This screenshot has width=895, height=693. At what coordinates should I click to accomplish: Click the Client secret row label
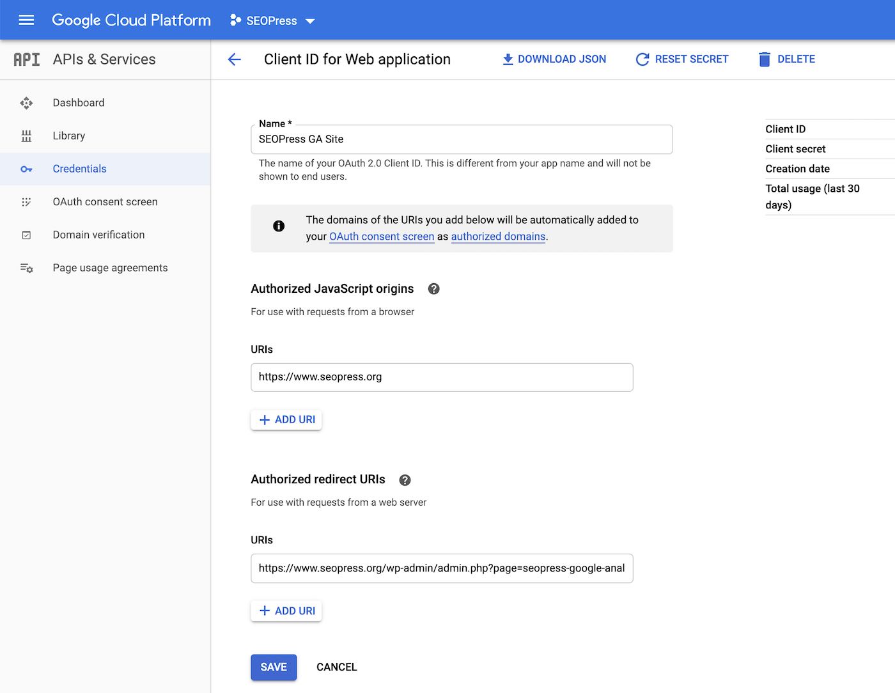[796, 149]
